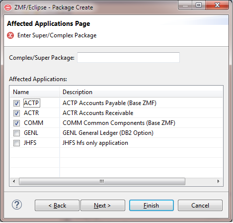The width and height of the screenshot is (233, 223).
Task: Click the Finish button
Action: point(152,206)
